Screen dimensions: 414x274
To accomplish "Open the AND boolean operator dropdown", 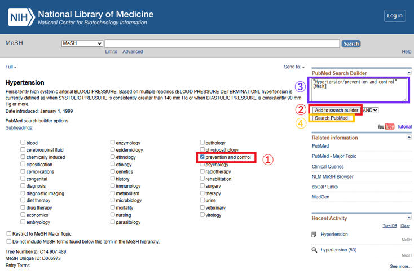I will click(x=371, y=111).
